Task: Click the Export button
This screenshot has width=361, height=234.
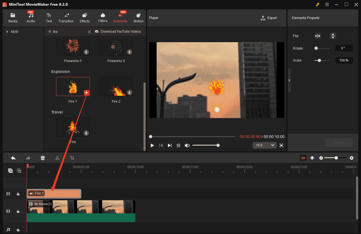Action: pos(269,18)
